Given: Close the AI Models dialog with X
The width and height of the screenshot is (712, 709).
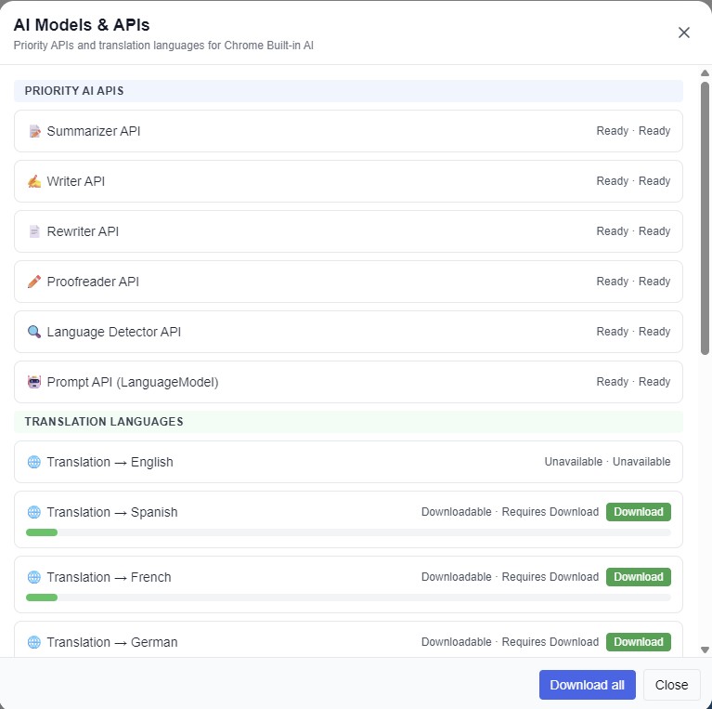Looking at the screenshot, I should tap(684, 33).
